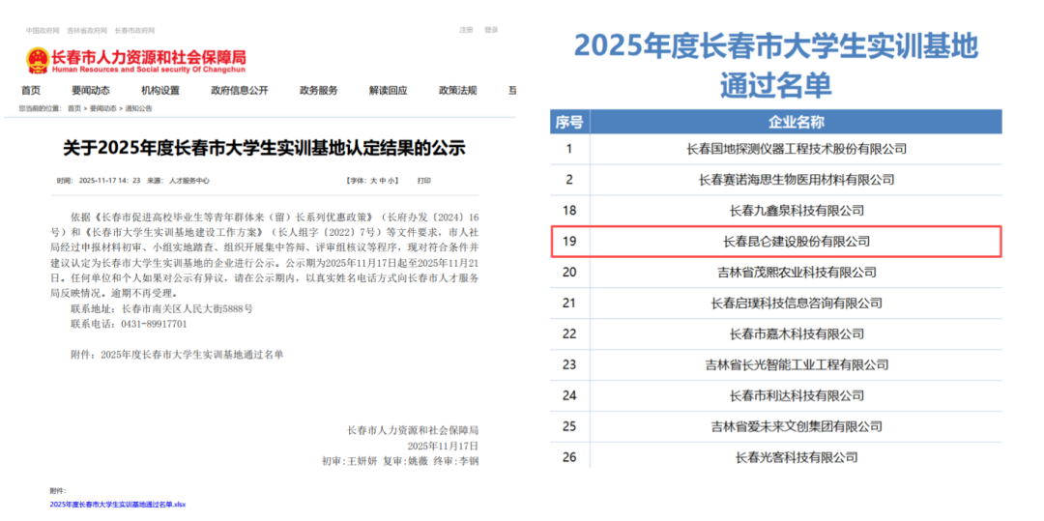The height and width of the screenshot is (521, 1044).
Task: Go to the 机构设置 section
Action: (159, 91)
